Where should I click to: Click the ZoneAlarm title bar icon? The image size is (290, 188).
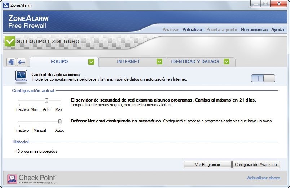[6, 5]
